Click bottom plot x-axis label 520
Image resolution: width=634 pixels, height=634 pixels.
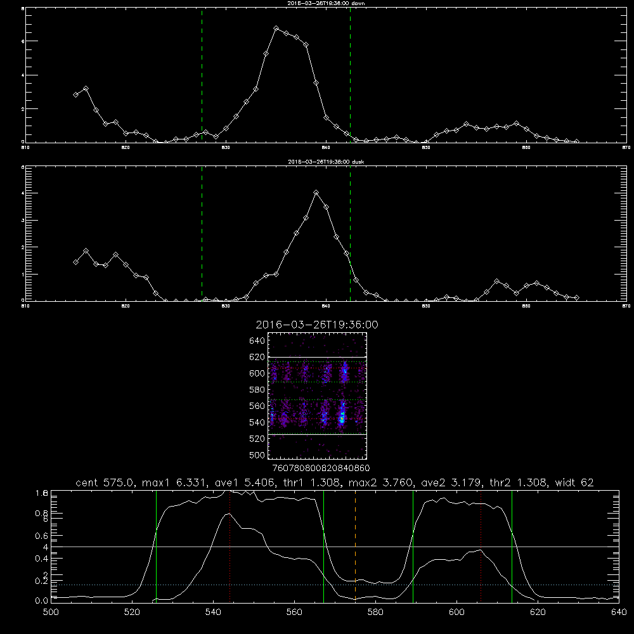click(132, 612)
